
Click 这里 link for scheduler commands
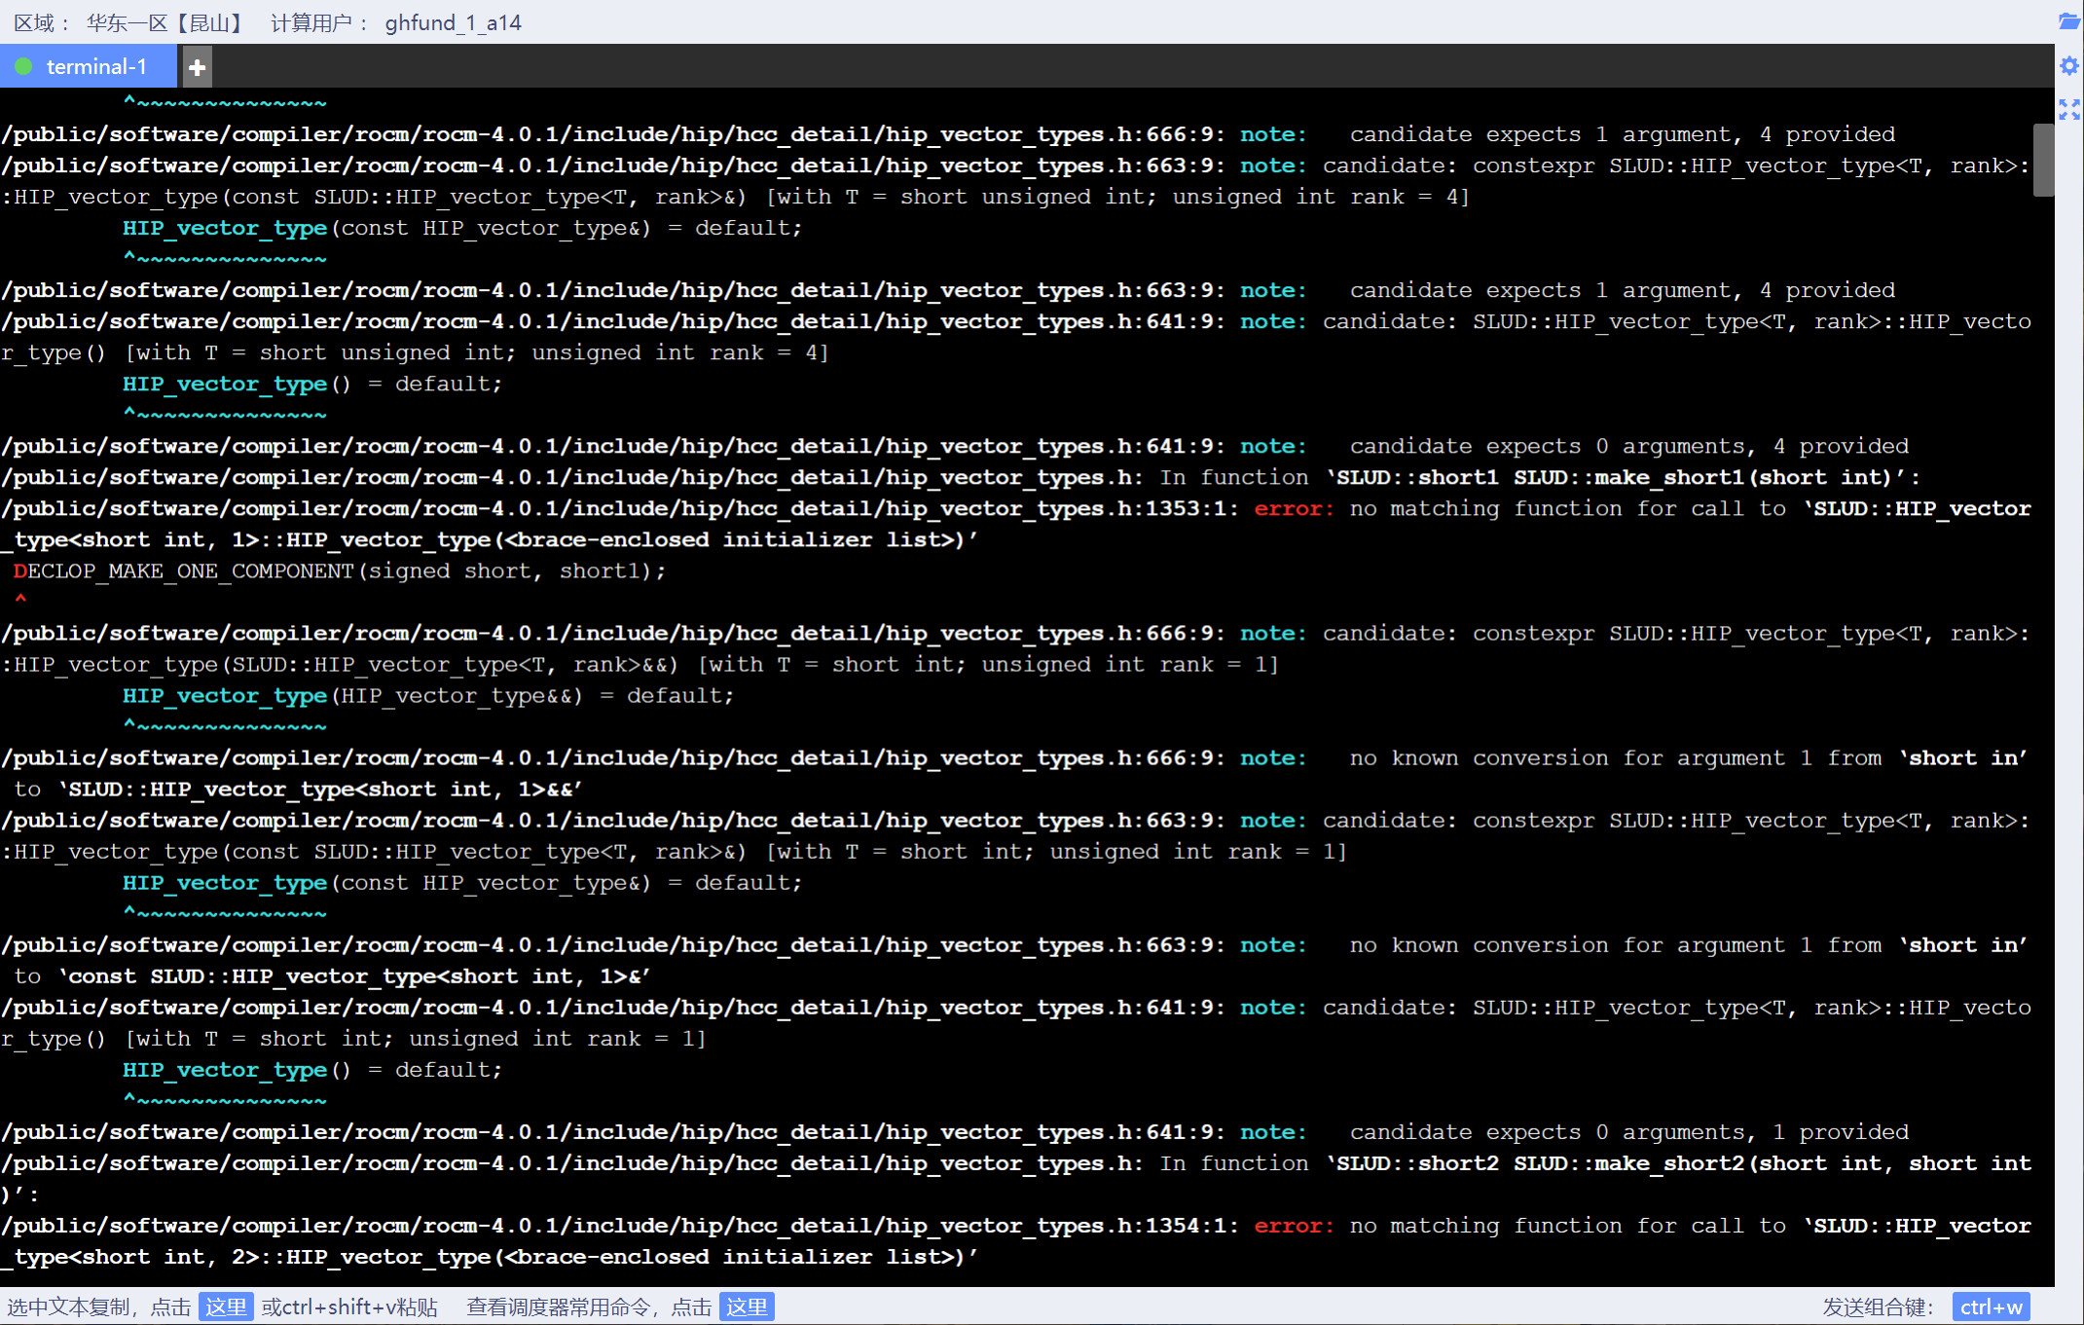[747, 1307]
